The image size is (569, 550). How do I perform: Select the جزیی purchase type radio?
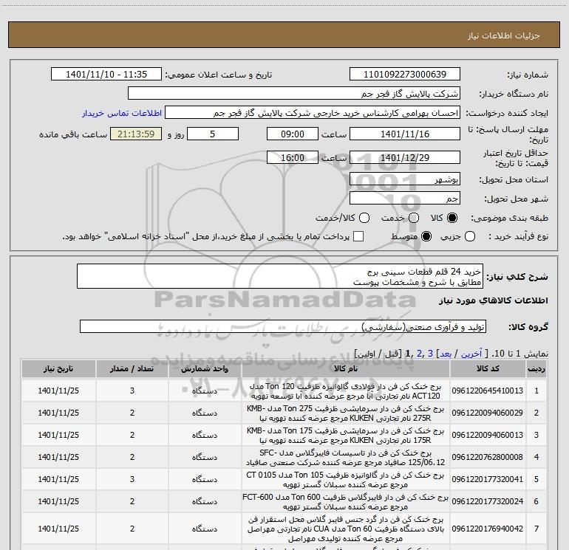pyautogui.click(x=470, y=237)
